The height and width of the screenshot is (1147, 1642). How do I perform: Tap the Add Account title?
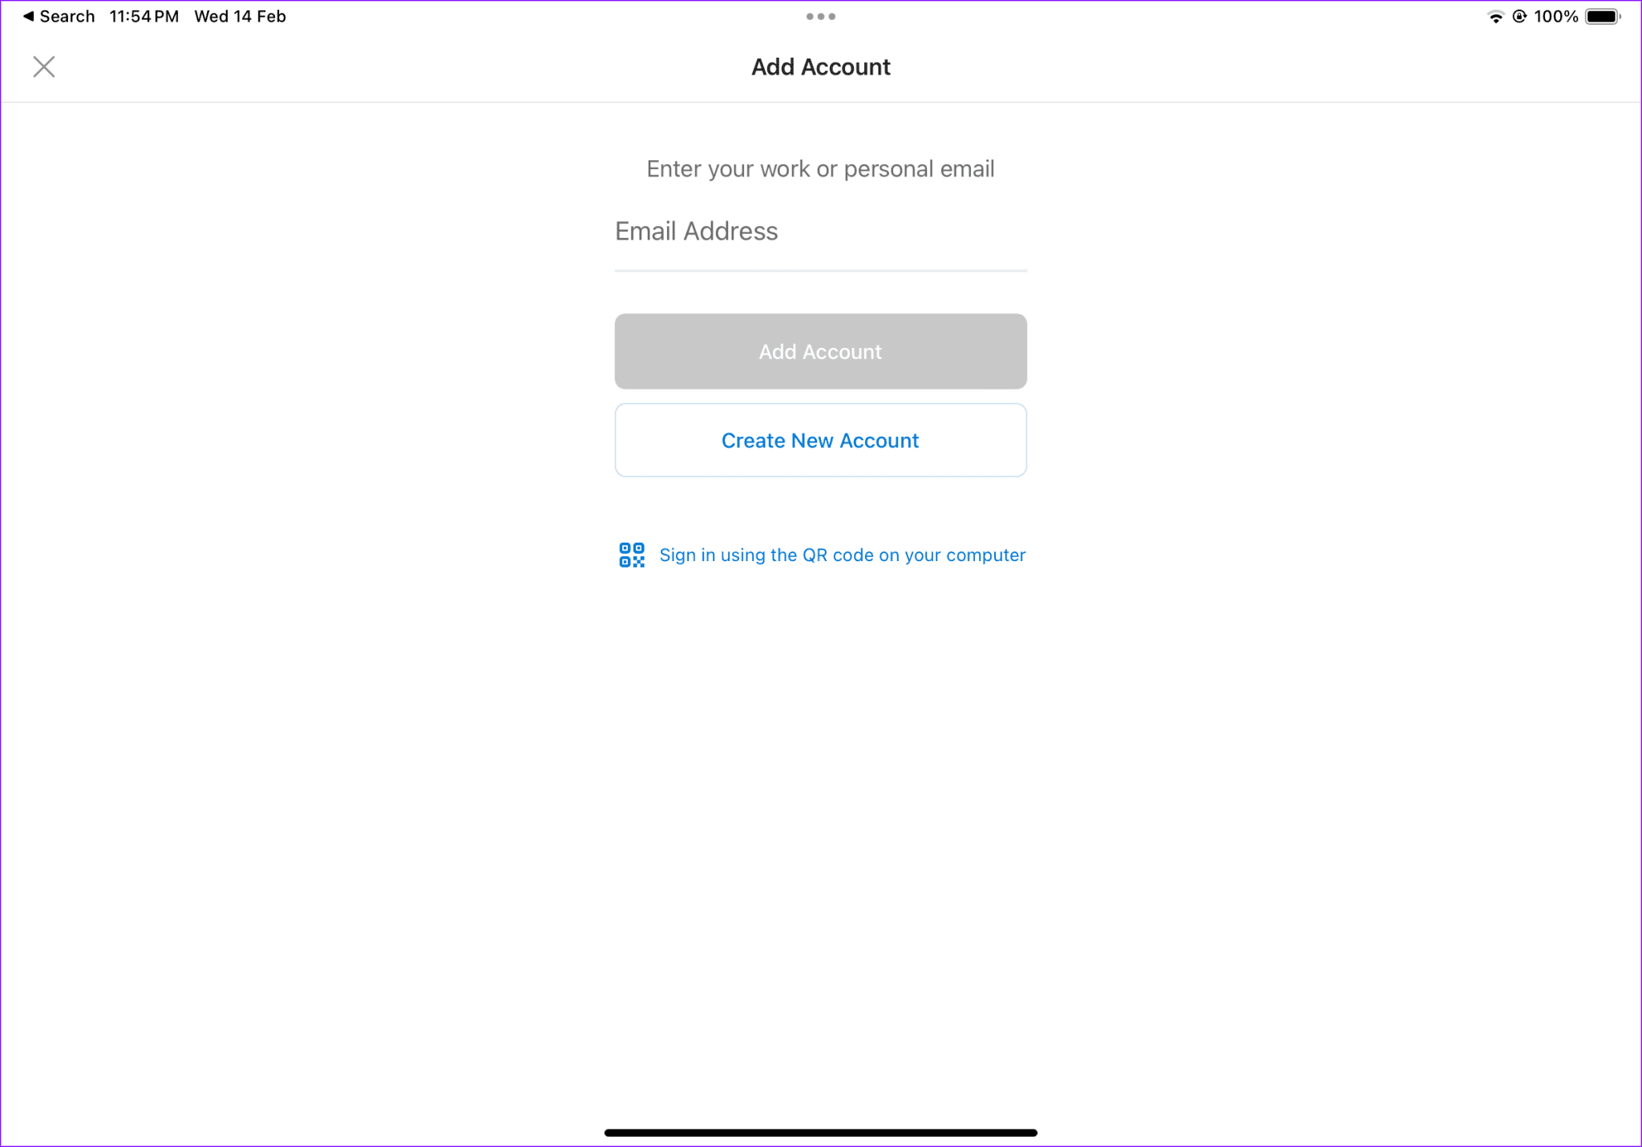click(820, 67)
